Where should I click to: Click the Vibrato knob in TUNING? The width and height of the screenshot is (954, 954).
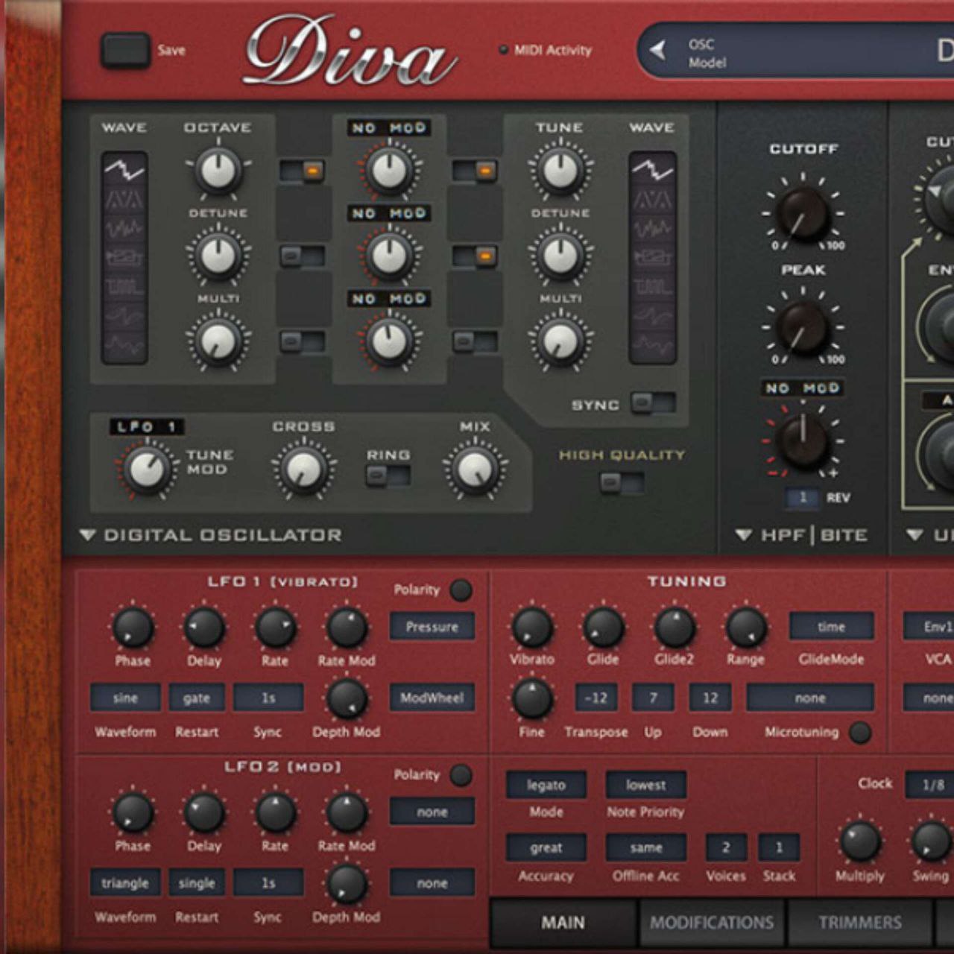[x=531, y=627]
